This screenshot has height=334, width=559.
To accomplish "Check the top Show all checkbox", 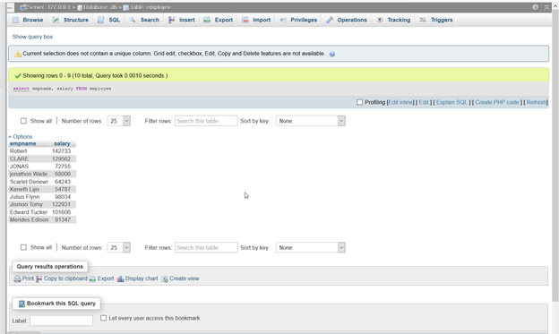I will point(23,121).
